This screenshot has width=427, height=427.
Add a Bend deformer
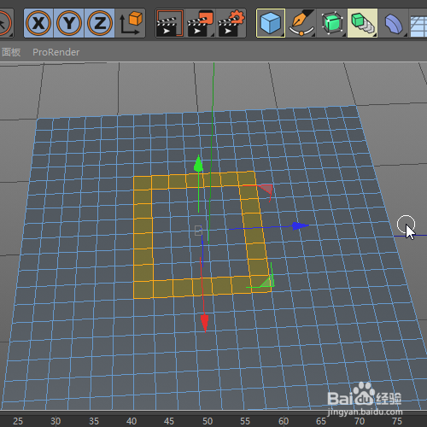pos(394,23)
